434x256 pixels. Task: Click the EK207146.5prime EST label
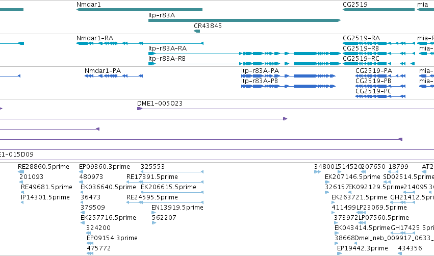[x=352, y=177]
